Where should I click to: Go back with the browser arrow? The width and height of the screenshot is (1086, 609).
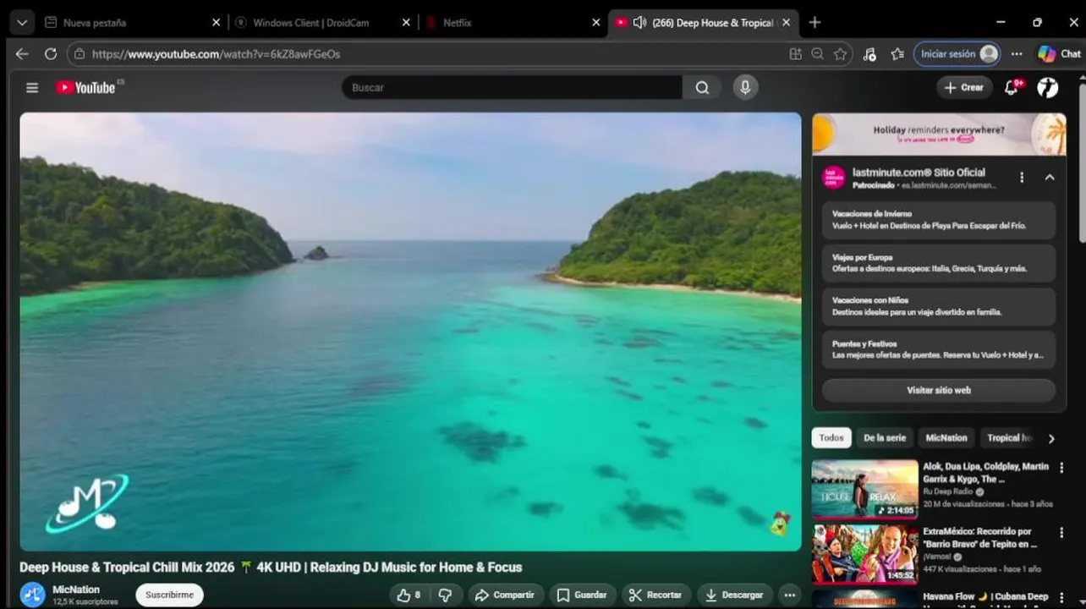point(22,53)
